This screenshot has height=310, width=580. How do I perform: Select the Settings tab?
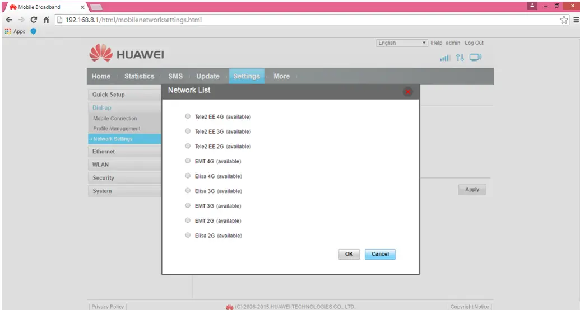click(x=247, y=76)
